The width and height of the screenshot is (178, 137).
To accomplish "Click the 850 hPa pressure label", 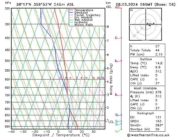I will tap(8, 115).
